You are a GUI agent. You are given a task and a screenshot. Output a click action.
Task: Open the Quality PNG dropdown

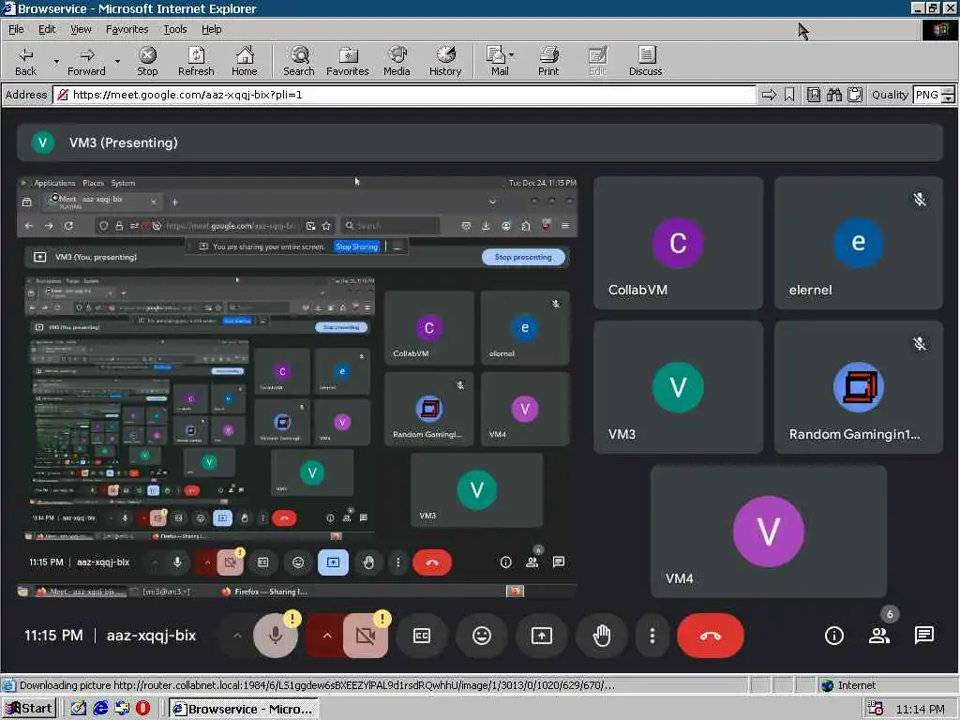[949, 95]
